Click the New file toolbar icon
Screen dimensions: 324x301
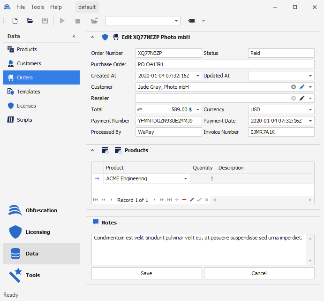click(15, 21)
